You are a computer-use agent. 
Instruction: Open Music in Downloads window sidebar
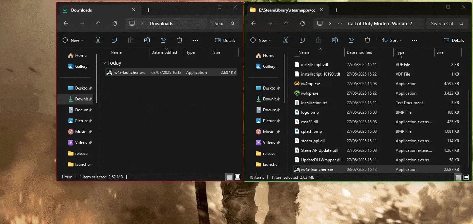click(x=77, y=132)
